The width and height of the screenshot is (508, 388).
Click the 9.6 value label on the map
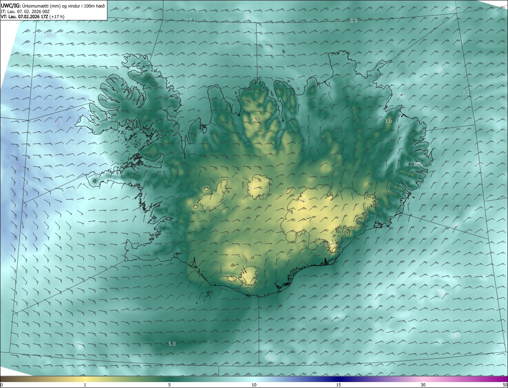(456, 336)
